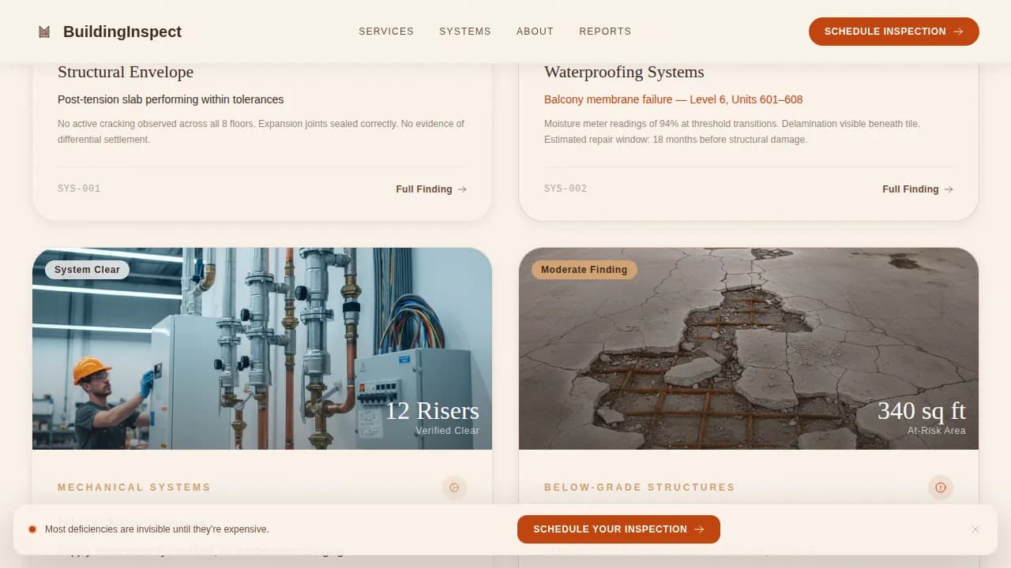Navigate to the ABOUT section
The width and height of the screenshot is (1011, 568).
click(535, 32)
